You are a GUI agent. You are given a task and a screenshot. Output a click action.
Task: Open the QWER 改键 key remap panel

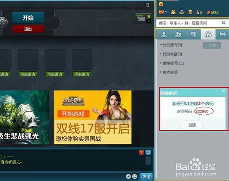click(x=143, y=19)
